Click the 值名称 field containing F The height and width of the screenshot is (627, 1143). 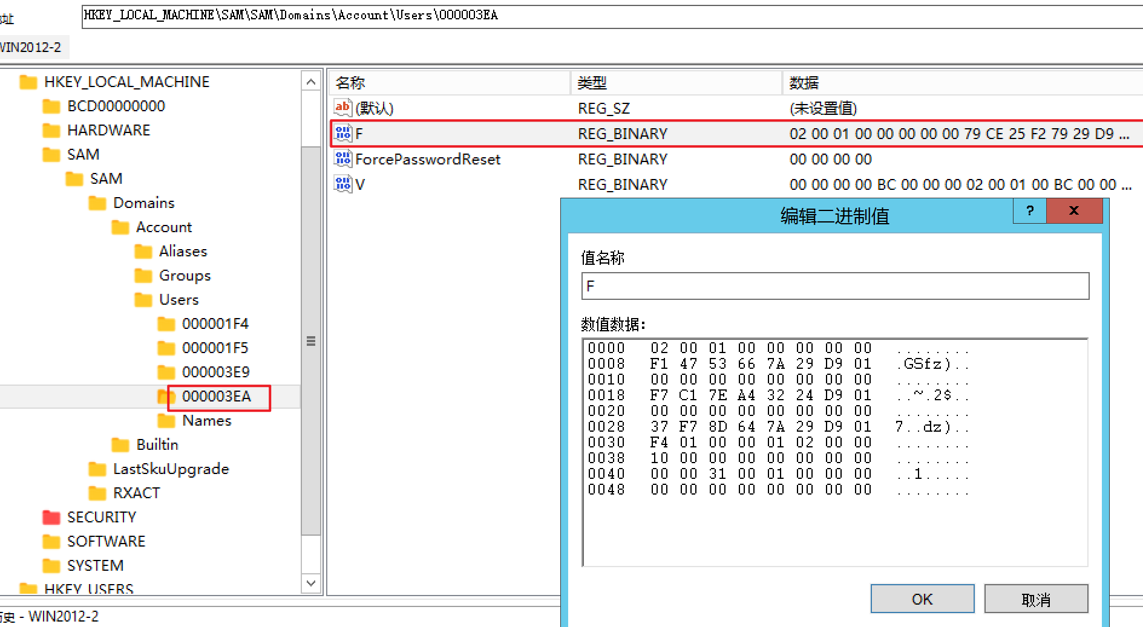[835, 286]
